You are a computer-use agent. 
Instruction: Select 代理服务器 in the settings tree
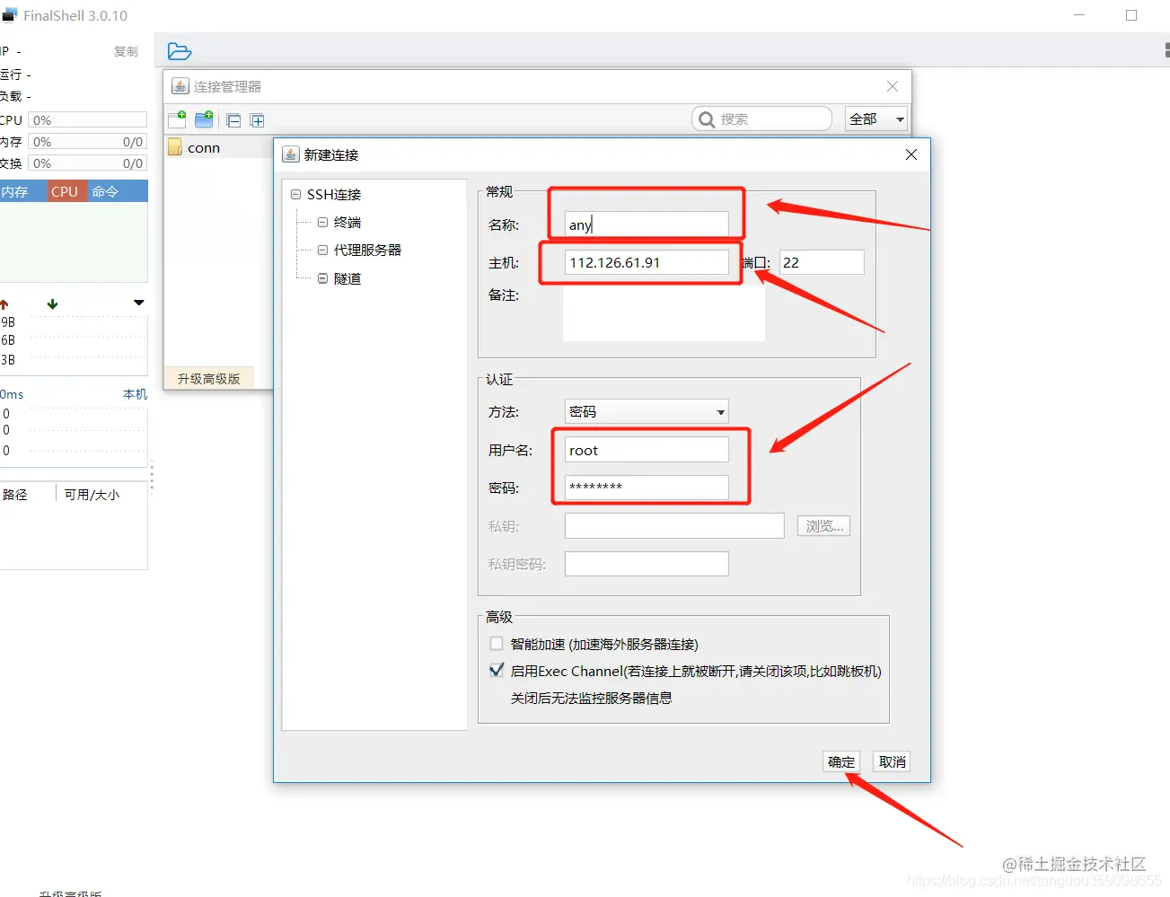[x=367, y=250]
